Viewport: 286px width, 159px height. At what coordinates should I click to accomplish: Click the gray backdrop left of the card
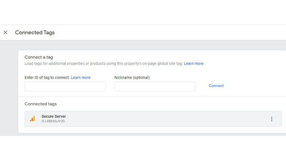click(9, 88)
